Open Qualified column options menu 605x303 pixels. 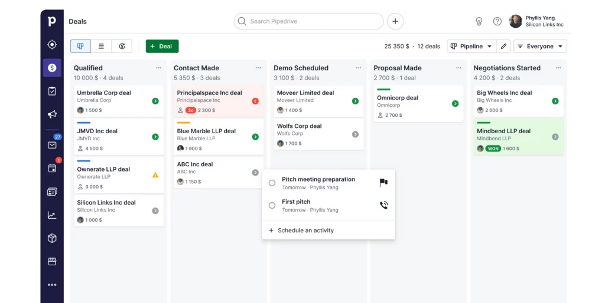(x=158, y=68)
